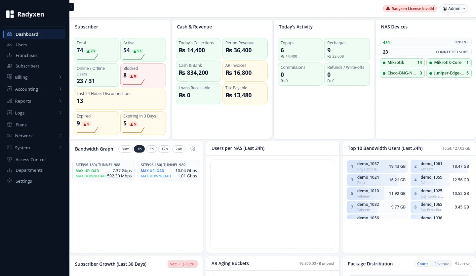476x276 pixels.
Task: Click the Network icon in sidebar
Action: click(9, 136)
